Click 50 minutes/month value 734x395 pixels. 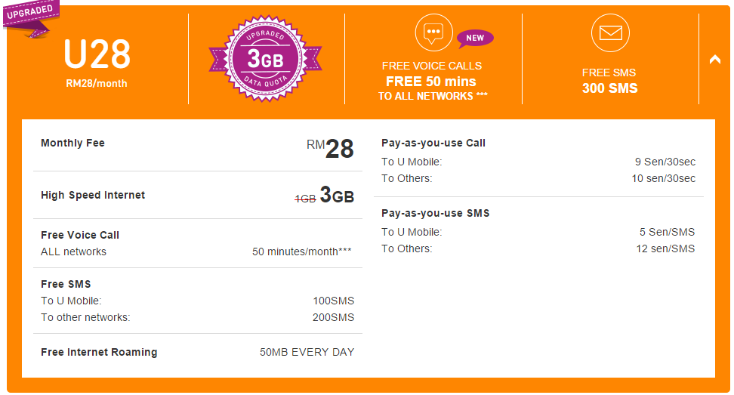tap(301, 252)
